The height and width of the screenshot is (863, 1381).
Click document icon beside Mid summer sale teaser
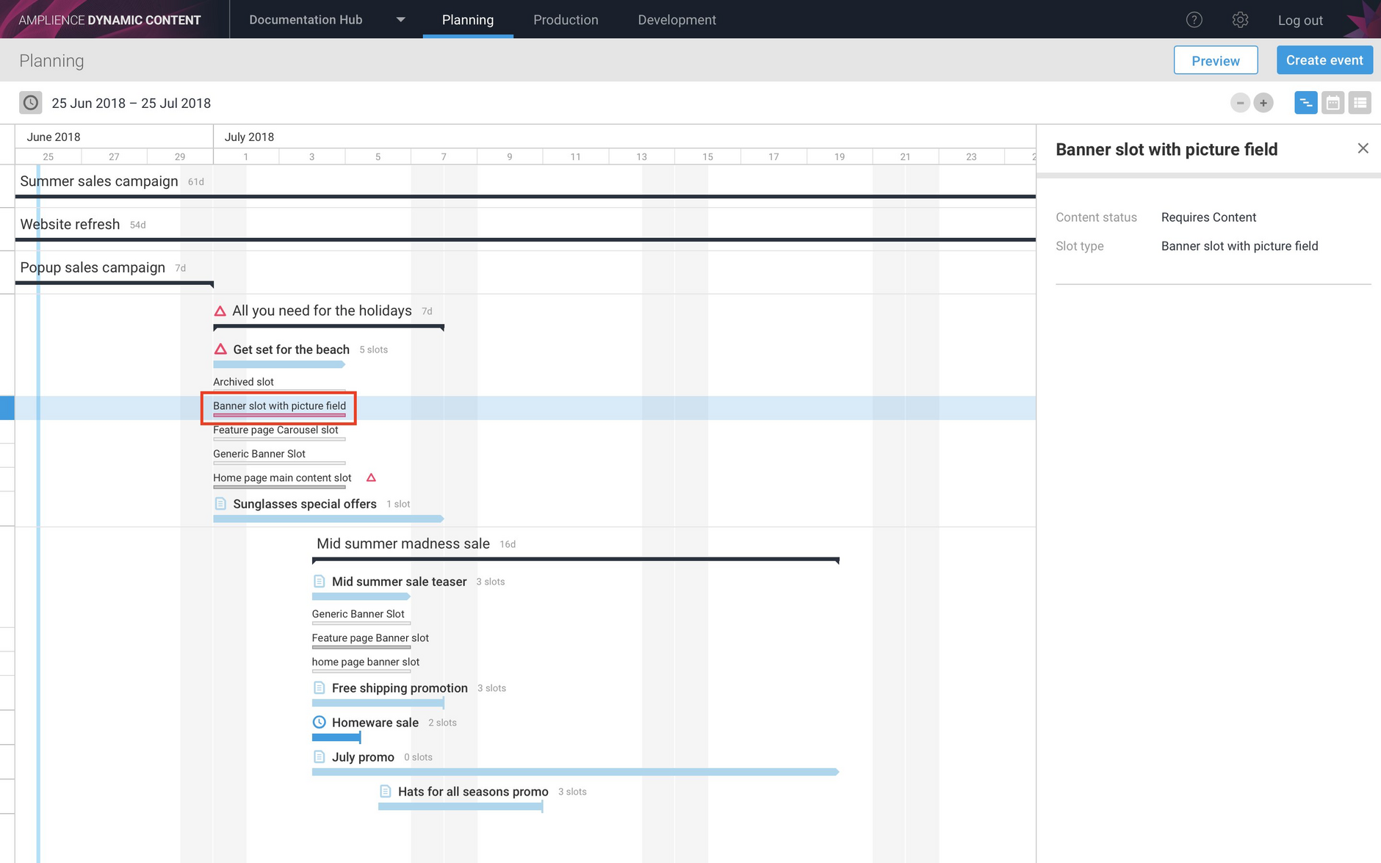320,581
